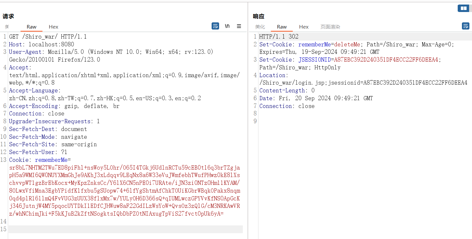Click the request line 'GET /Shiro_war/ HTTP/1.1'

[x=48, y=37]
